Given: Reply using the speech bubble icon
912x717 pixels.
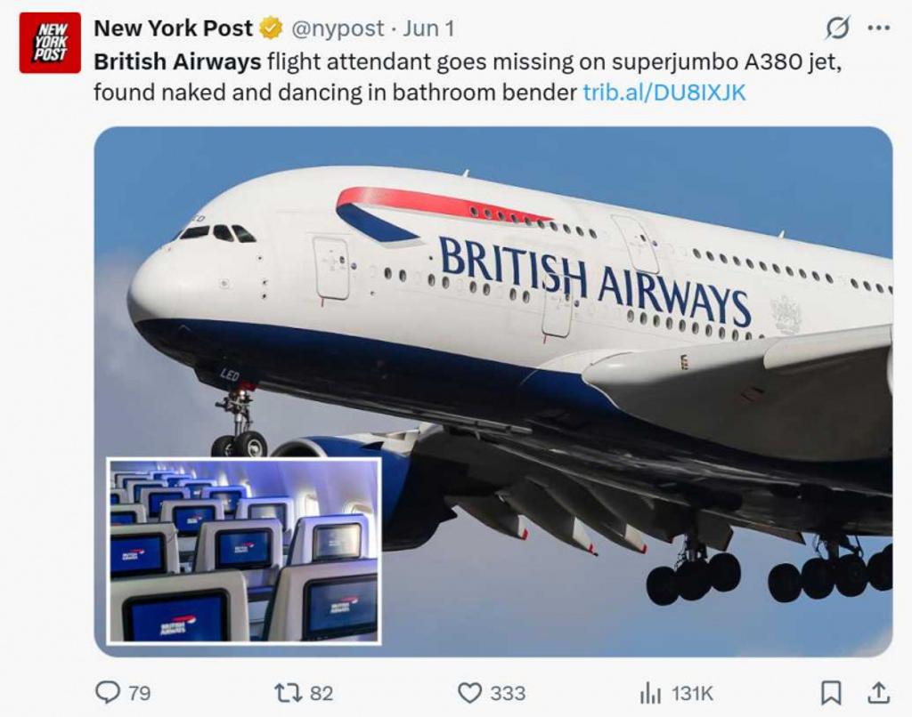Looking at the screenshot, I should tap(107, 692).
